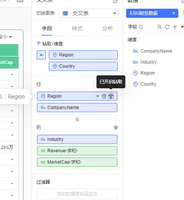Collapse the drill dimension arrow button
The image size is (184, 200).
click(x=41, y=55)
